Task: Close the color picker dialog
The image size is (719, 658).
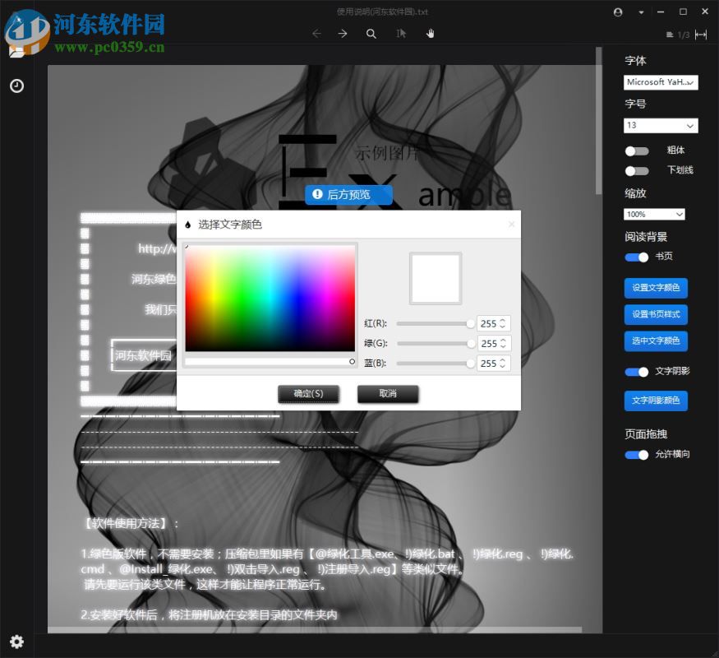Action: click(x=511, y=224)
